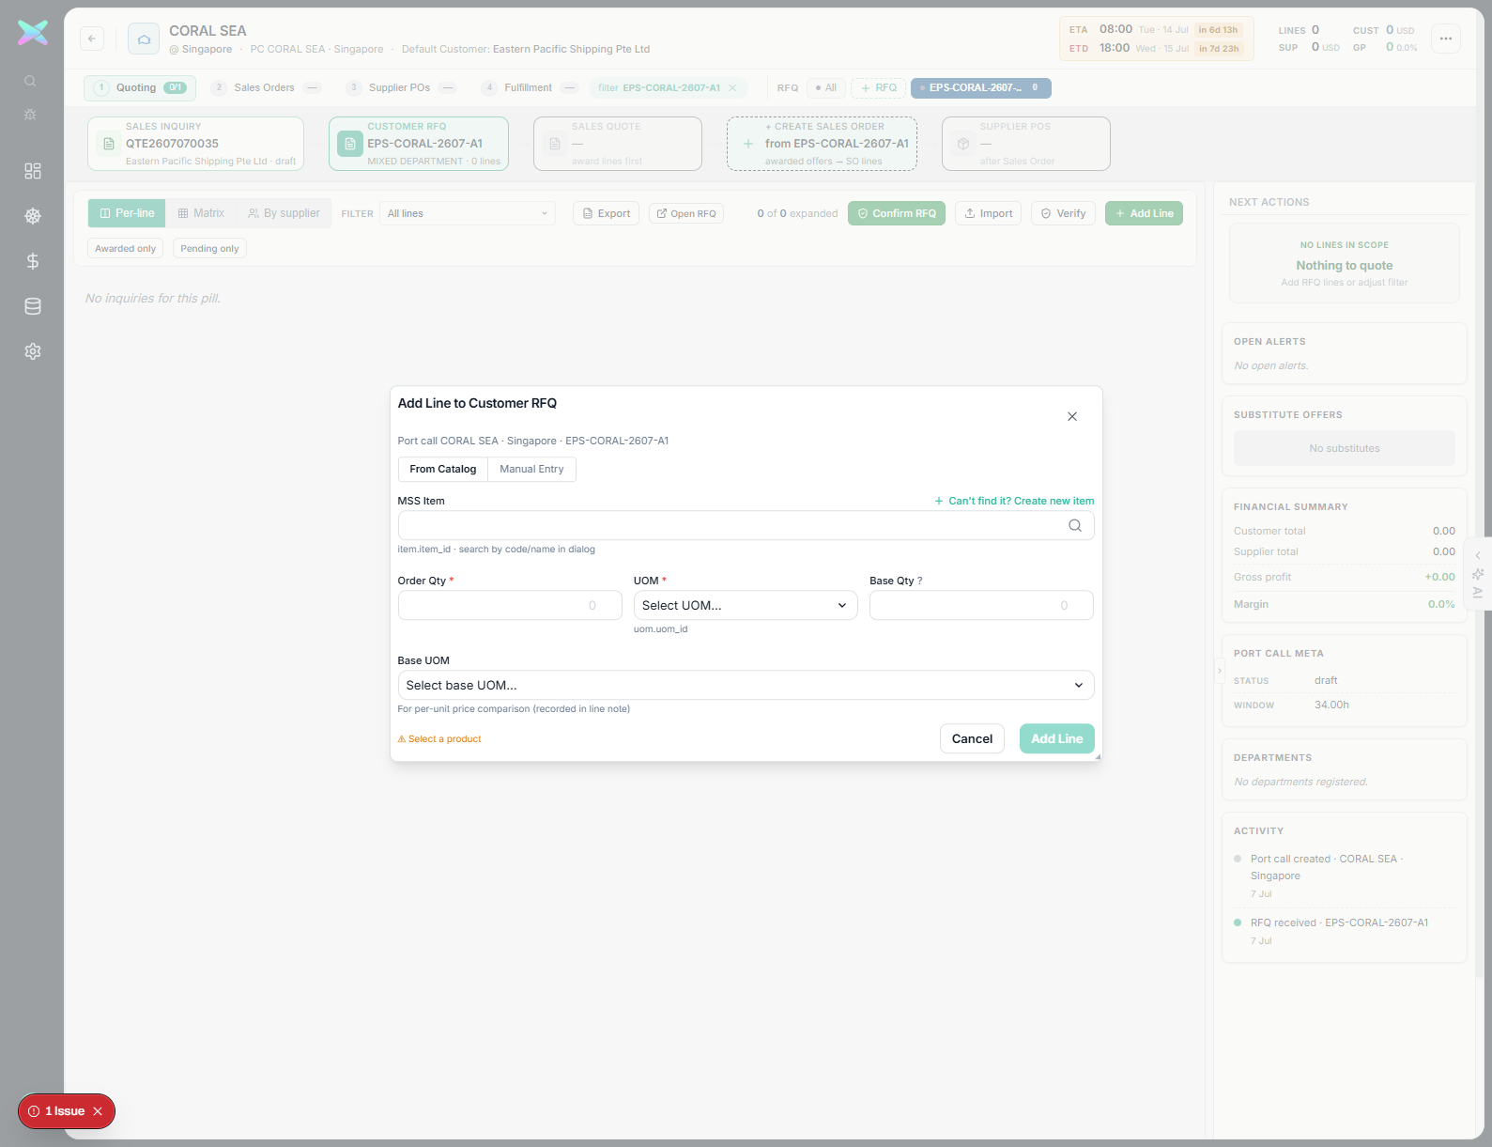1492x1147 pixels.
Task: Open the Quoting stage tab
Action: [x=140, y=88]
